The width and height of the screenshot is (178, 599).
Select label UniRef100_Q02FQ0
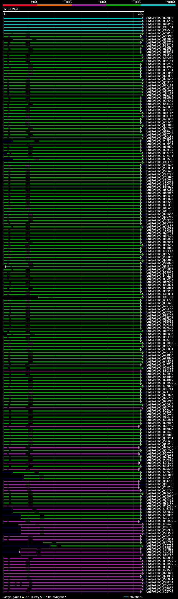pos(160,82)
